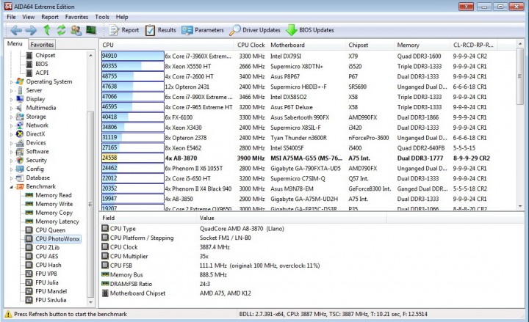Select the 60355 score bar row
The height and width of the screenshot is (322, 529).
click(132, 66)
